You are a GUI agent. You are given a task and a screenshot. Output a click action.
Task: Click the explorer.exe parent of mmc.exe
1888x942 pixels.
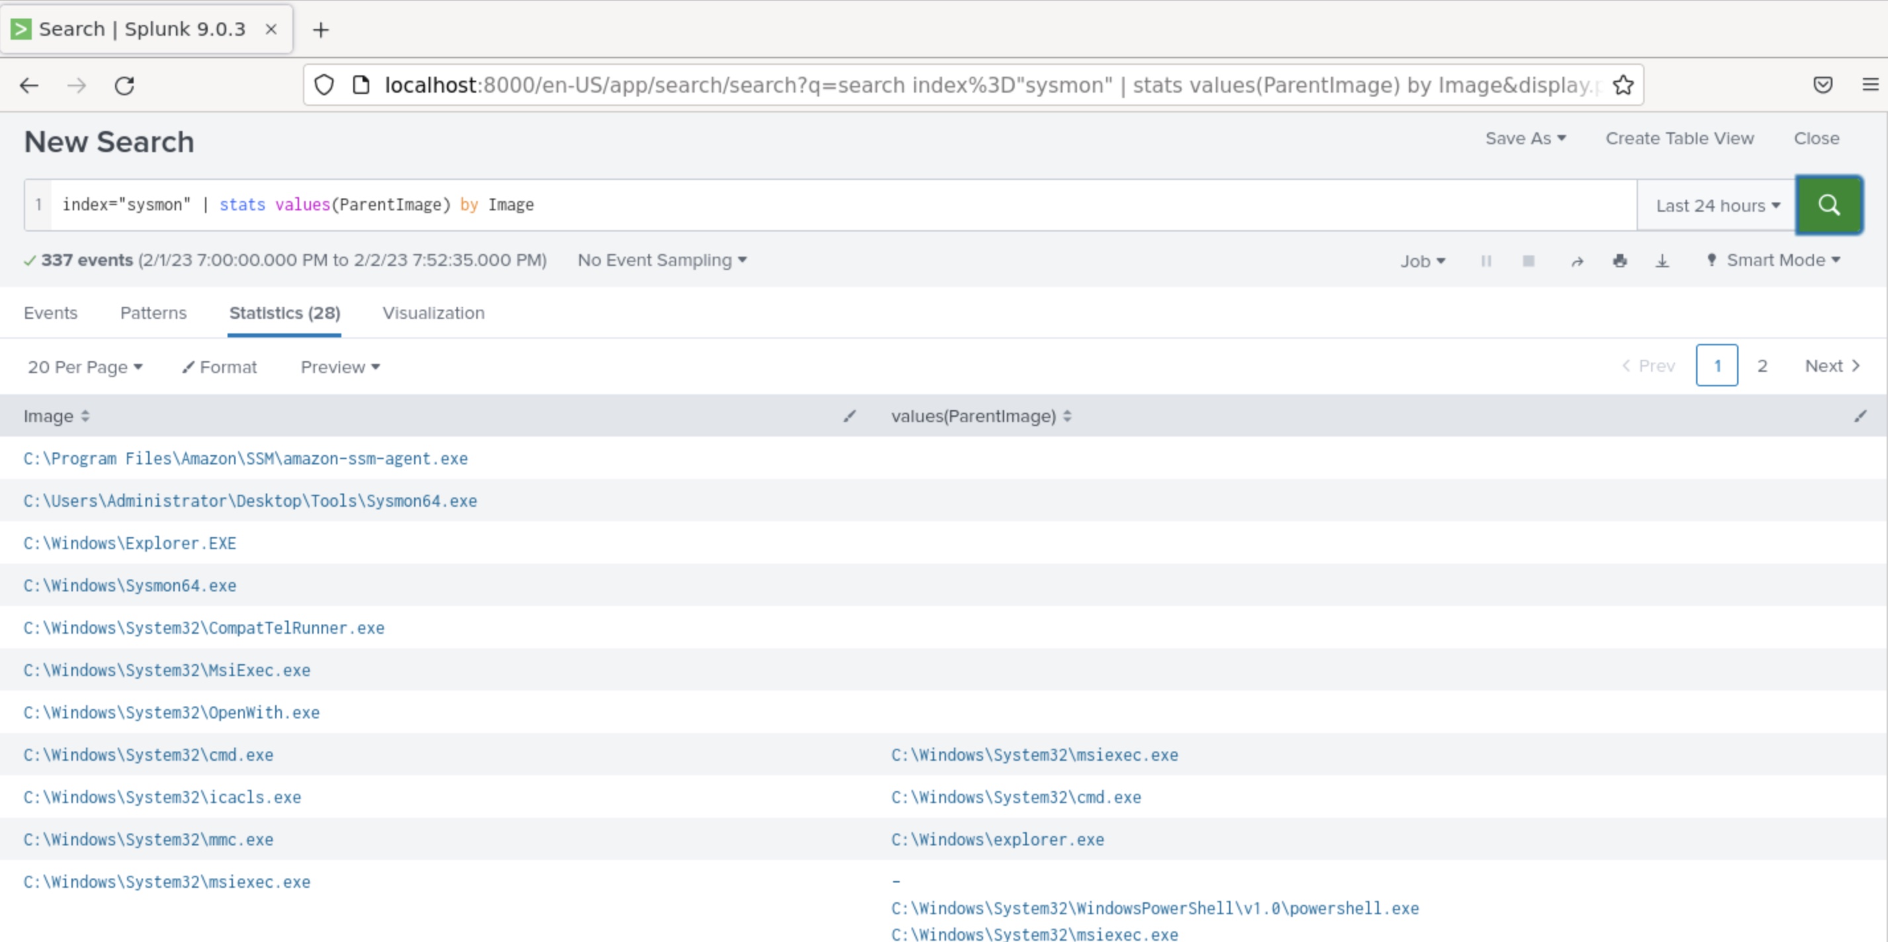pos(998,840)
